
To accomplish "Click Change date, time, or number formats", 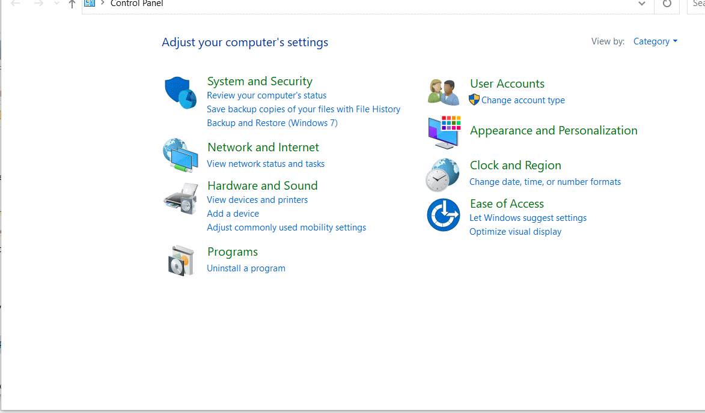I will [x=545, y=182].
